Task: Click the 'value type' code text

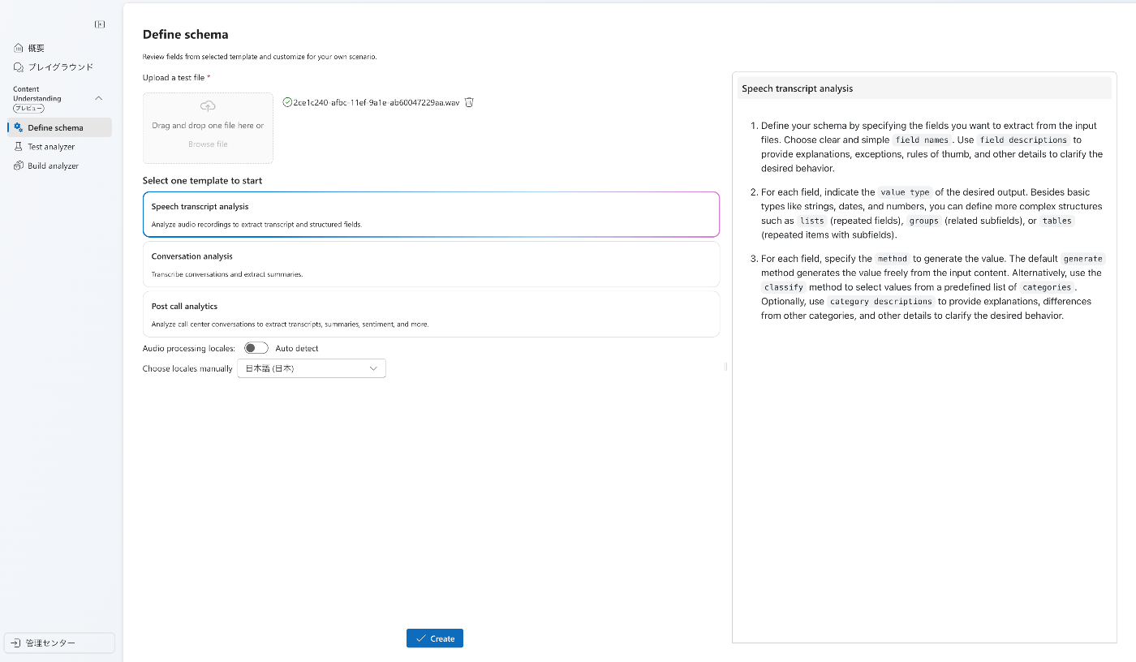Action: tap(905, 192)
